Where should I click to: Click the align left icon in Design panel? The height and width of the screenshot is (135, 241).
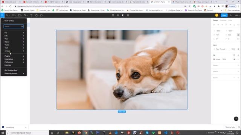coord(214,25)
